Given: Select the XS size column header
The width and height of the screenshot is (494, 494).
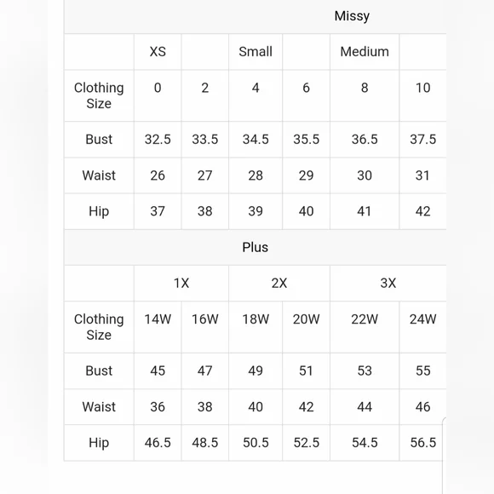Looking at the screenshot, I should coord(158,52).
